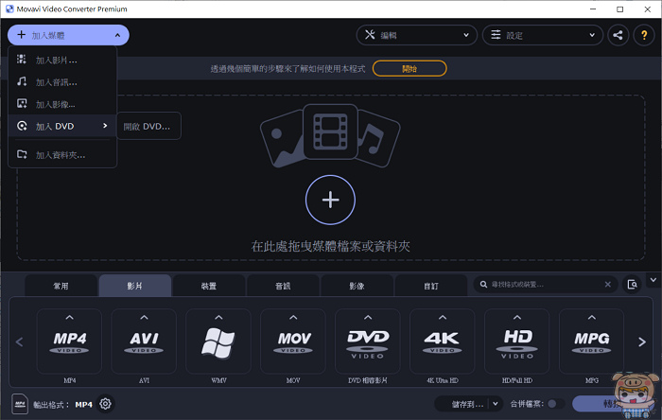Choose the WMV Windows format icon
The image size is (662, 420).
(x=218, y=341)
